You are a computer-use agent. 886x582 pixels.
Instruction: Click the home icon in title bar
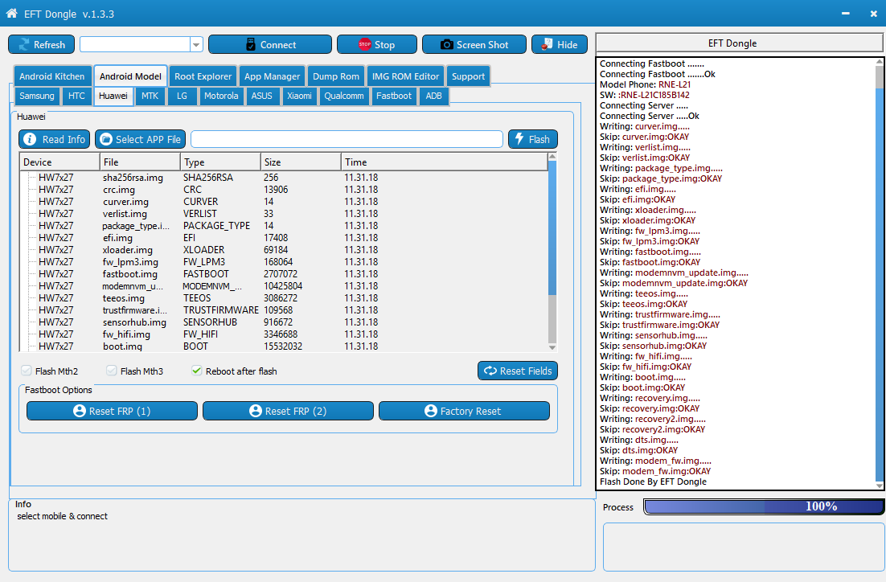[11, 13]
